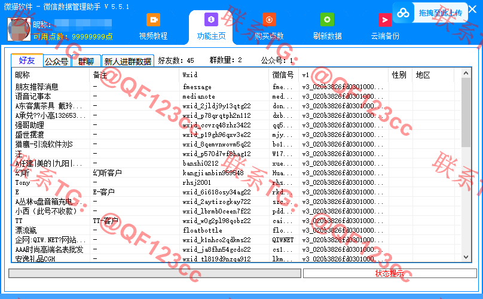The width and height of the screenshot is (483, 299).
Task: Select the 盛世摆渡 row
Action: tap(237, 135)
